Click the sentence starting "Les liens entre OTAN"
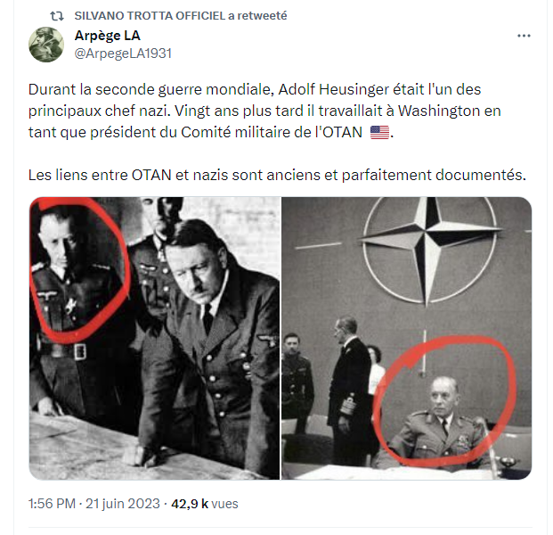Image resolution: width=553 pixels, height=535 pixels. (278, 173)
